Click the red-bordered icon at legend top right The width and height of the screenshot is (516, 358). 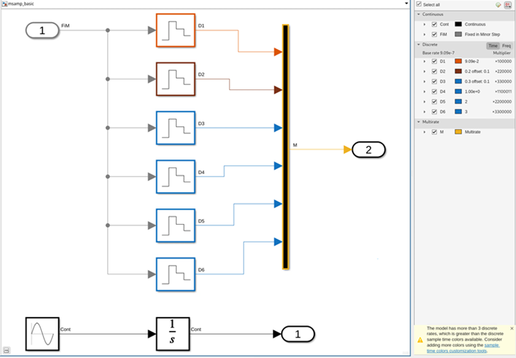(x=508, y=4)
